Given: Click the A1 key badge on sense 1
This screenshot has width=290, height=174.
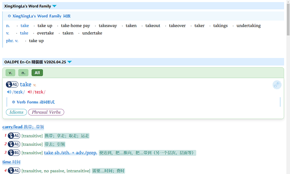Looking at the screenshot, I should tap(14, 136).
